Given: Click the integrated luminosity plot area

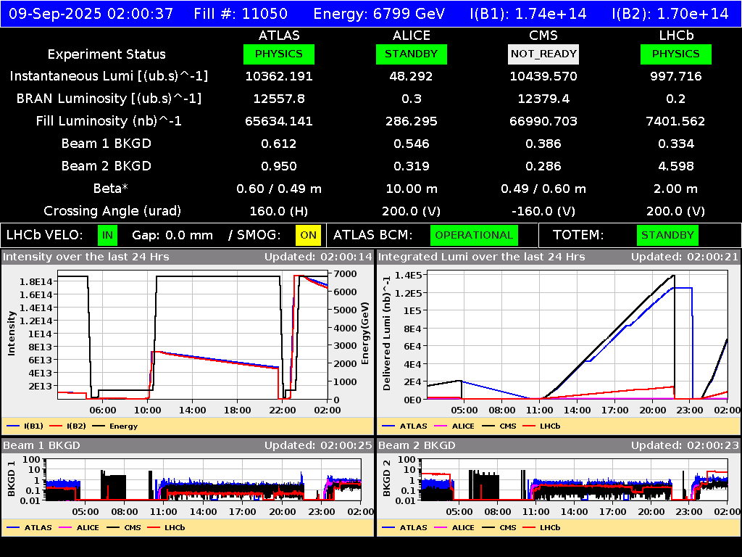Looking at the screenshot, I should [578, 335].
